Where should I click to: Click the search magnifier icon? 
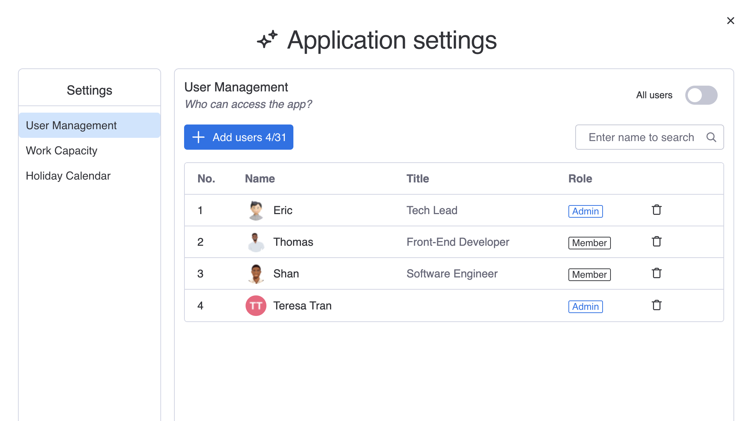pos(711,137)
